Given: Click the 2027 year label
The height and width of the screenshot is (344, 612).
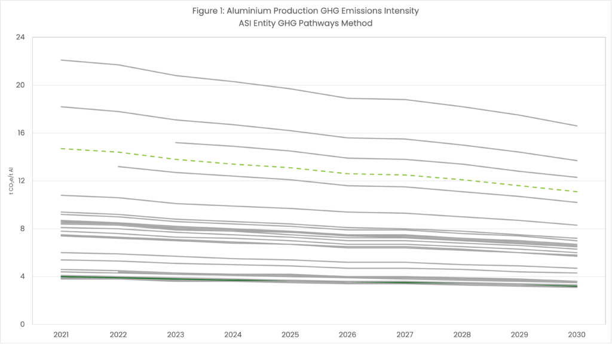Looking at the screenshot, I should [405, 334].
